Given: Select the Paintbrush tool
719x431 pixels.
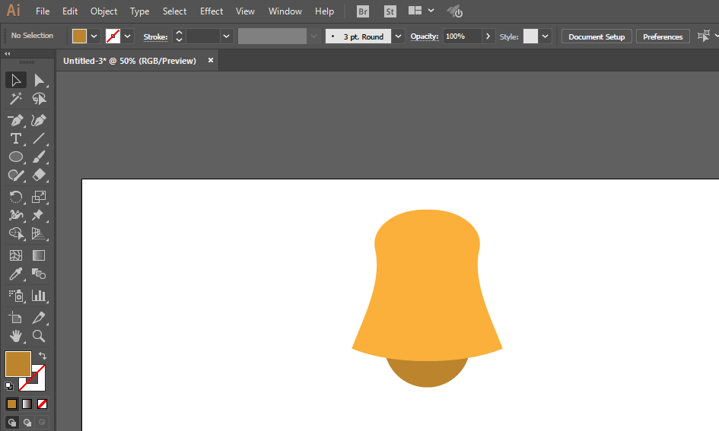Looking at the screenshot, I should point(39,157).
